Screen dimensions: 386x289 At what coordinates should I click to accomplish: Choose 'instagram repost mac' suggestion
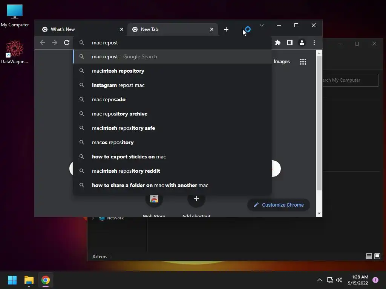pos(172,85)
